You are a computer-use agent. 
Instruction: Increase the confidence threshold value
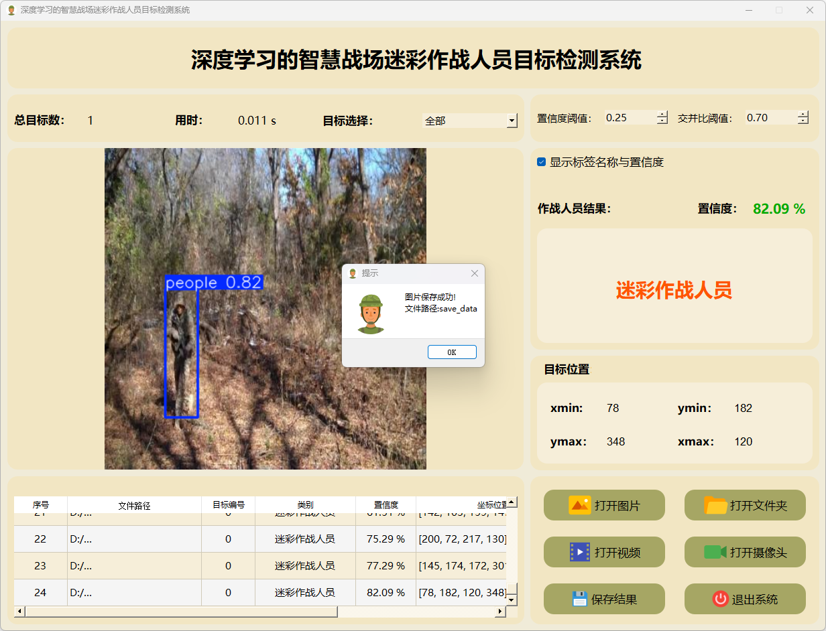click(x=662, y=114)
